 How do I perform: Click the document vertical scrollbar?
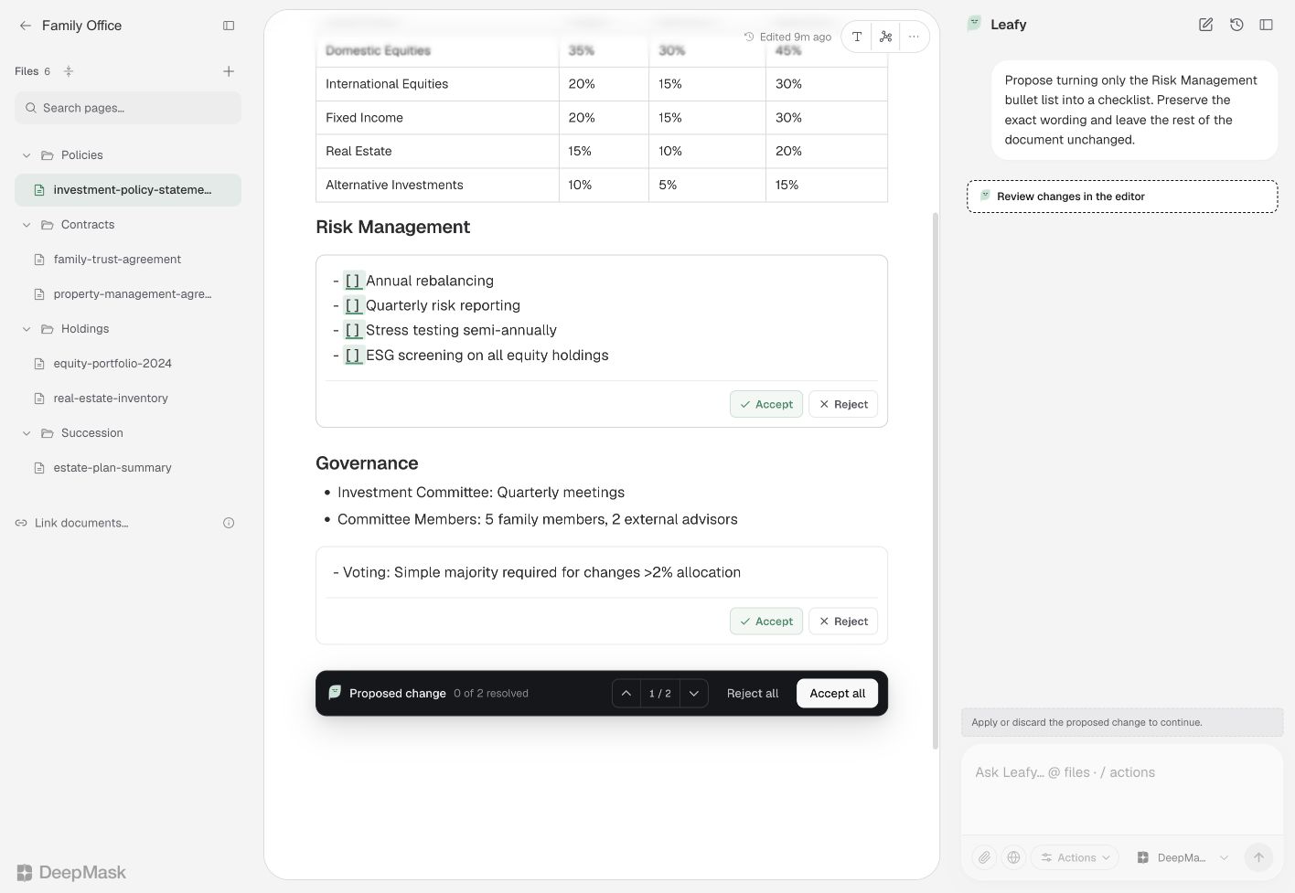(935, 480)
